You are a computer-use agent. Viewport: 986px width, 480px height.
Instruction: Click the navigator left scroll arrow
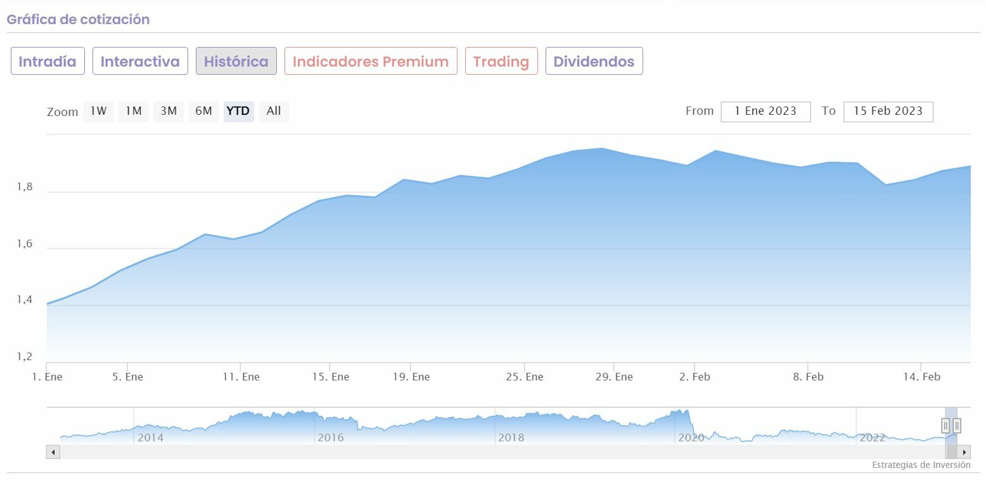(53, 452)
